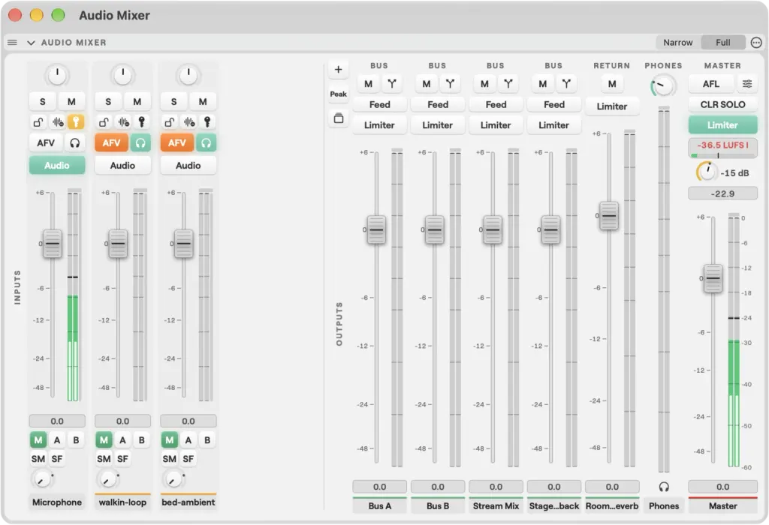Toggle AFV on the Microphone strip
769x525 pixels.
(x=46, y=143)
